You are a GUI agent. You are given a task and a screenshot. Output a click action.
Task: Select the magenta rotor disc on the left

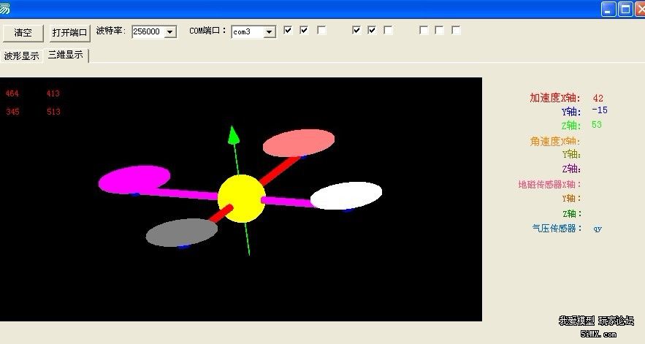pyautogui.click(x=134, y=179)
